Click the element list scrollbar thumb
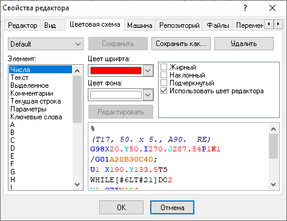 [77, 99]
